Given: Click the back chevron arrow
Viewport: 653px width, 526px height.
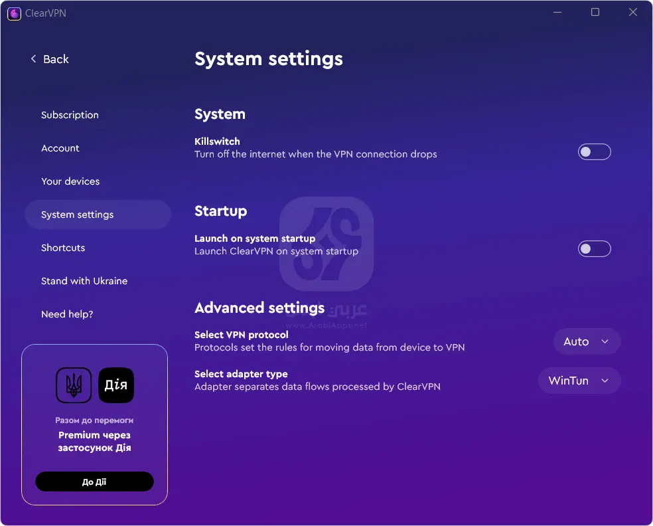Looking at the screenshot, I should point(33,59).
